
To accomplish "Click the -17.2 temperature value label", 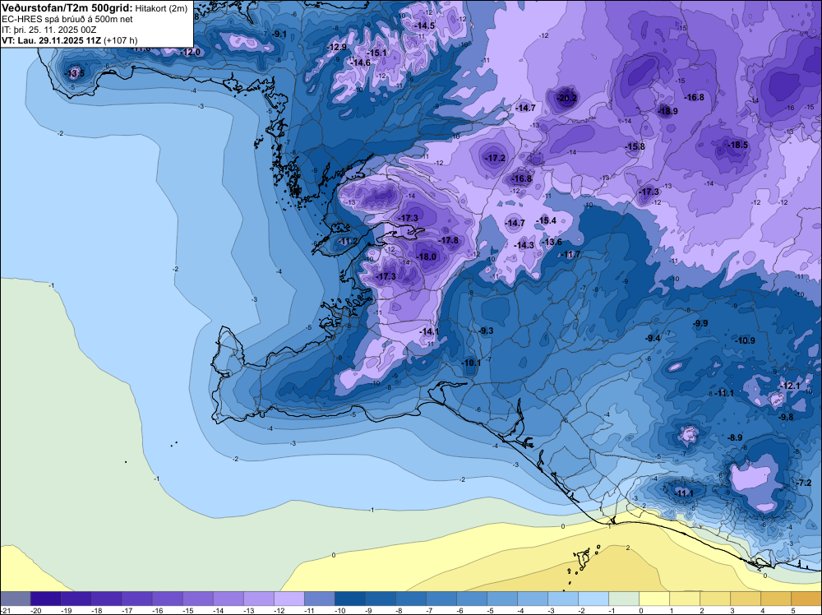I will point(496,158).
